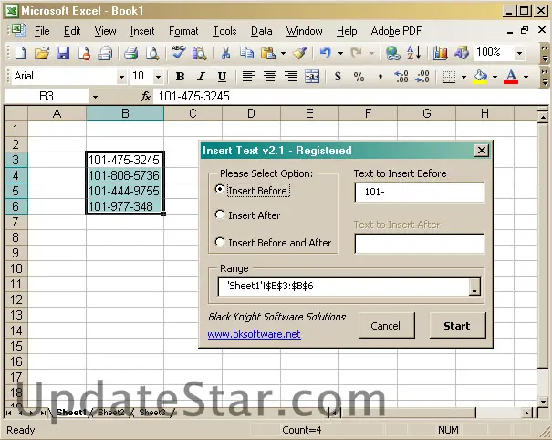The image size is (552, 440).
Task: Click the Cancel button
Action: 386,326
